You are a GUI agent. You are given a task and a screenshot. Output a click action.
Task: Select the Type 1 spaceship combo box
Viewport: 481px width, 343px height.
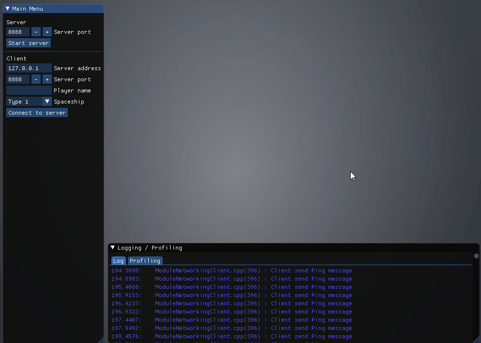[24, 102]
